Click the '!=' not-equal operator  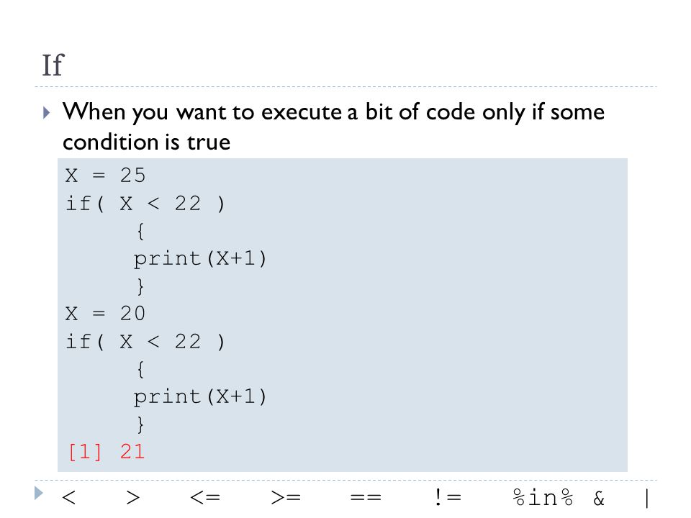[x=448, y=497]
